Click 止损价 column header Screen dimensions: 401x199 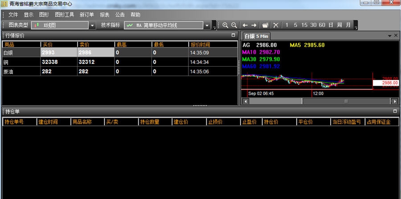point(223,122)
